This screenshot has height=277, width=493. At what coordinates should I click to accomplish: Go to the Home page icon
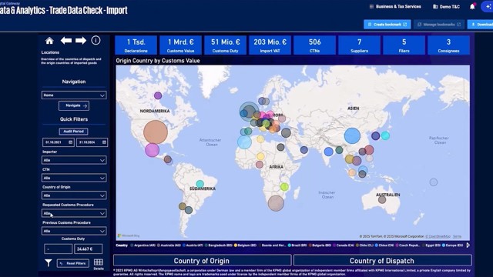point(49,41)
